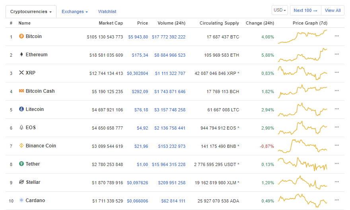Click Ethereum volume $8 884 966 523

170,55
